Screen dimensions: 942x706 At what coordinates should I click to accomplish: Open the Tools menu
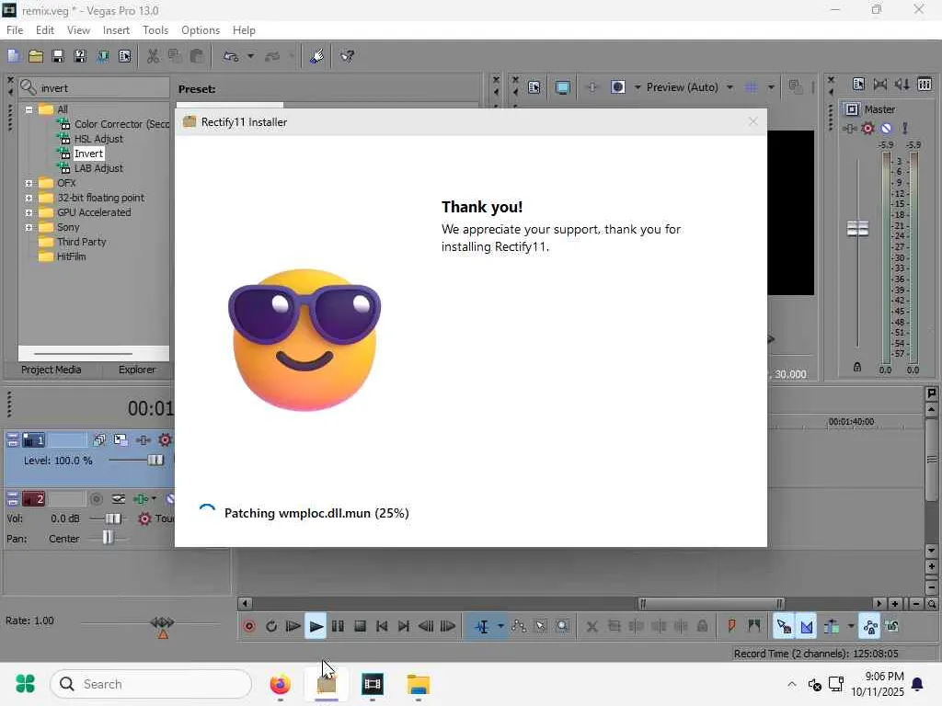[x=155, y=30]
